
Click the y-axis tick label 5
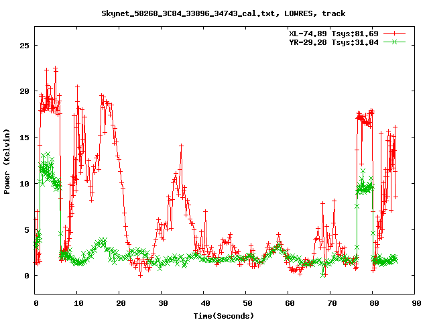(x=27, y=229)
